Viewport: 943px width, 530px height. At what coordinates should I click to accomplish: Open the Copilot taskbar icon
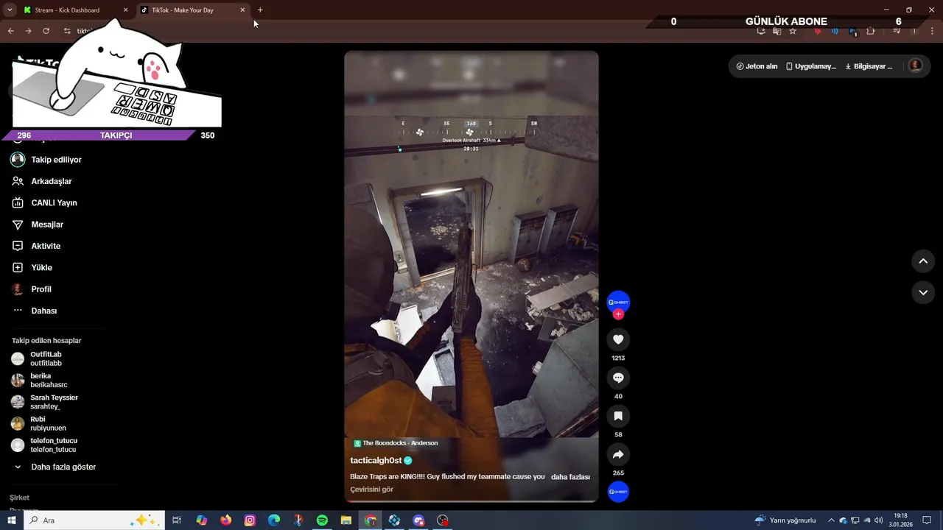202,520
